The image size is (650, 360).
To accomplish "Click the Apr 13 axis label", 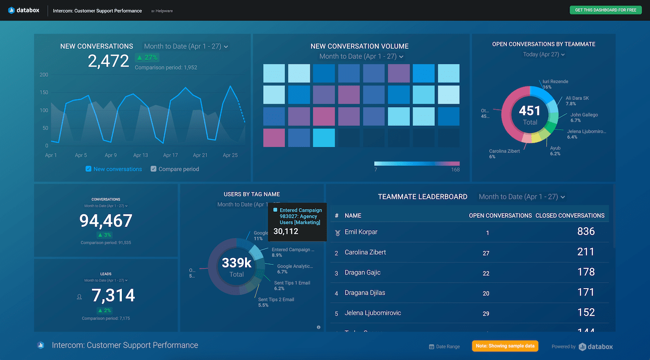I will click(140, 155).
